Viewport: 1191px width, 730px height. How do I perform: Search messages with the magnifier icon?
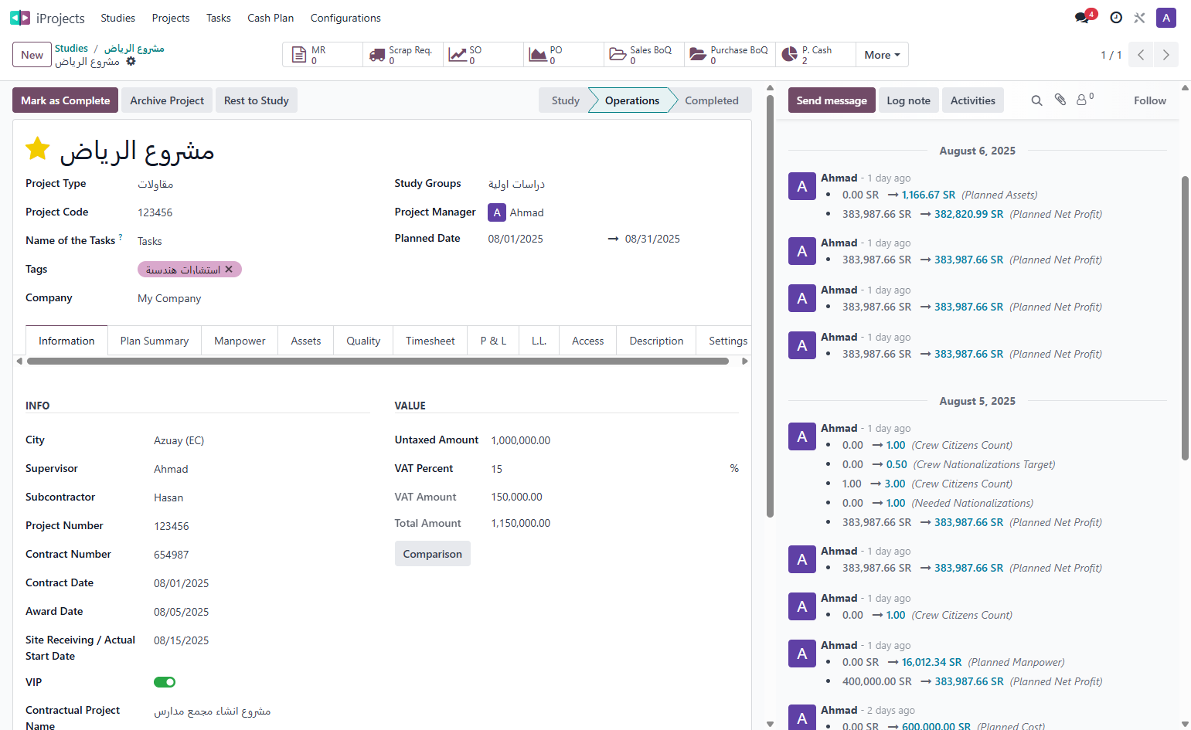point(1036,100)
